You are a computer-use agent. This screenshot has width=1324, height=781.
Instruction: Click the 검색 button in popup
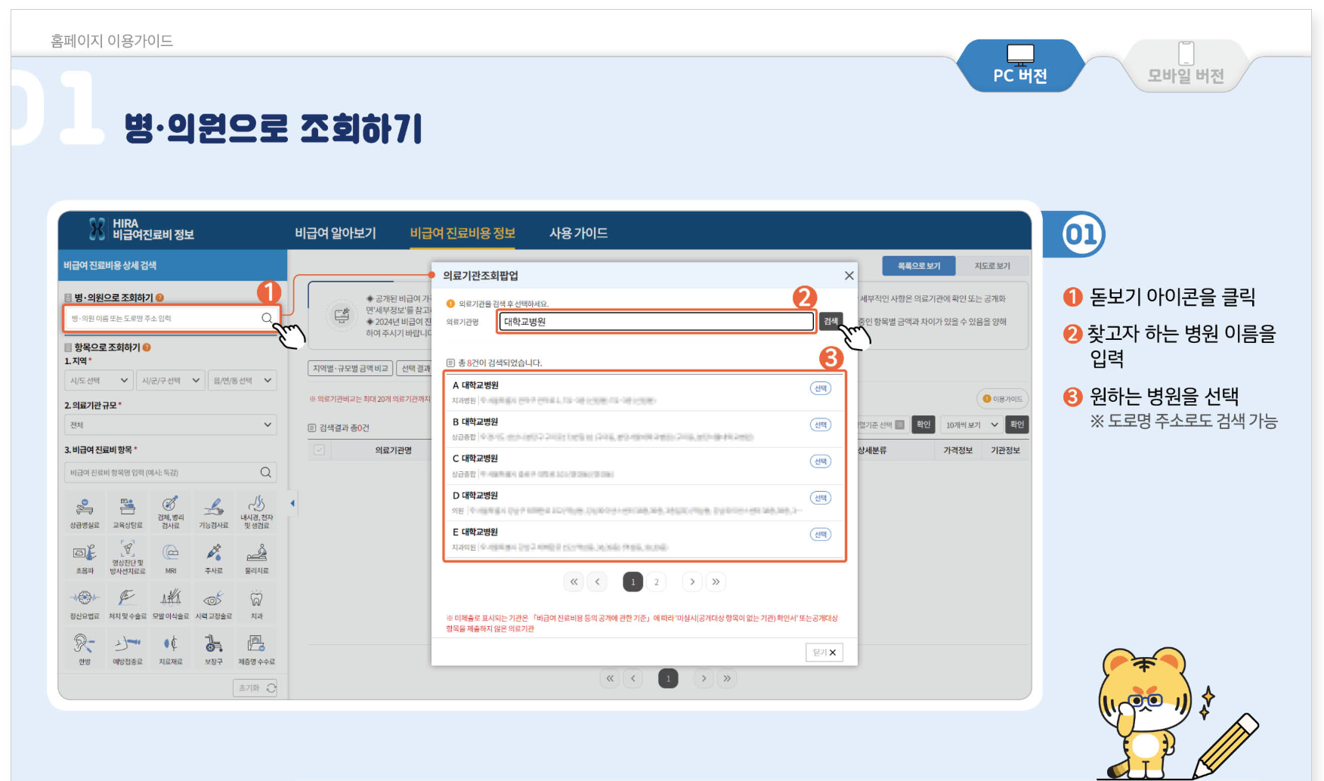point(831,321)
